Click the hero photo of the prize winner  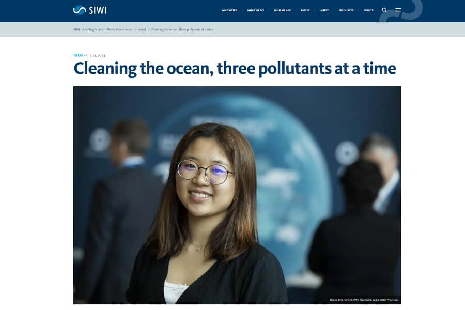(237, 195)
